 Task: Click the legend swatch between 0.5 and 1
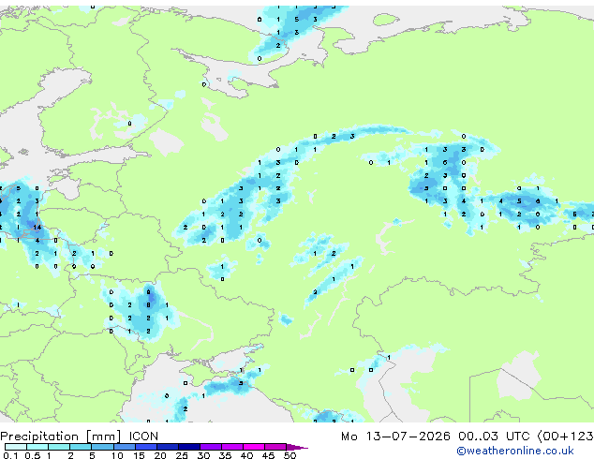pyautogui.click(x=37, y=447)
